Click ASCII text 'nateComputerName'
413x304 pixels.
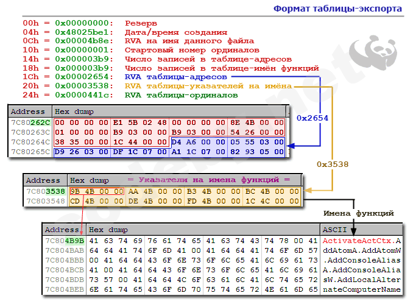pyautogui.click(x=362, y=289)
